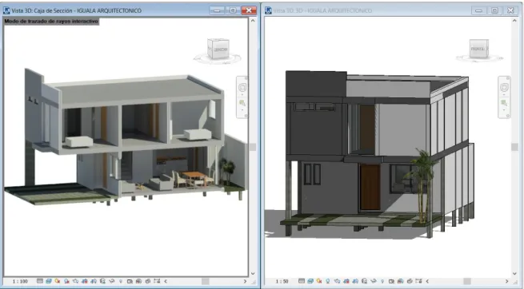
Task: Open Rendering dialog icon in Caja de Sección view
Action: 75,281
